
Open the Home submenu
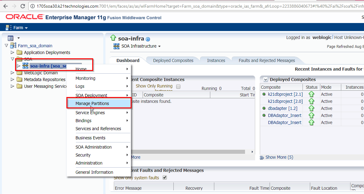point(99,69)
